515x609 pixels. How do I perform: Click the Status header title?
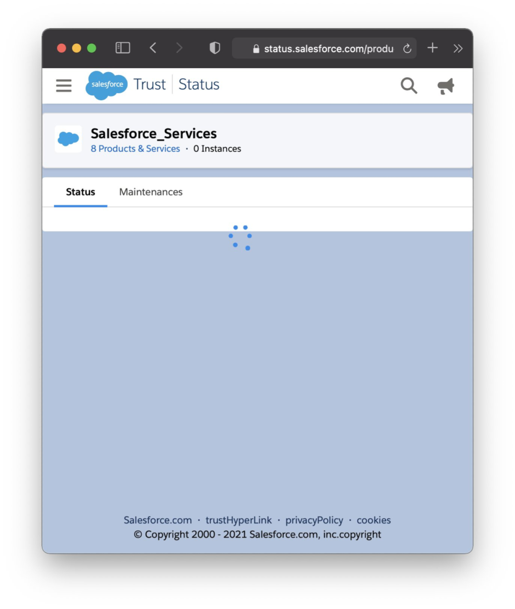199,84
